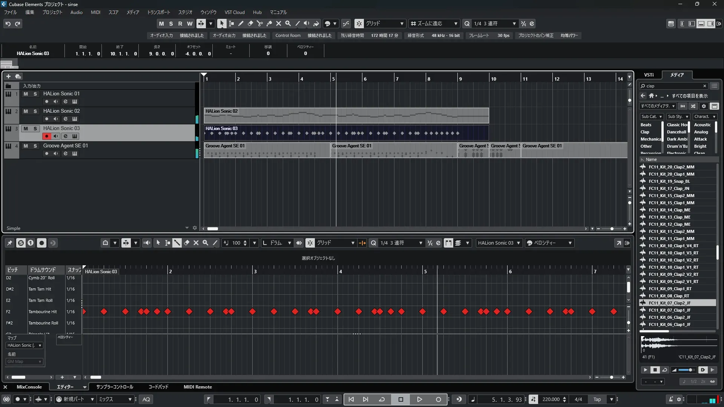This screenshot has height=407, width=724.
Task: Open the MIDI menu
Action: pyautogui.click(x=95, y=12)
